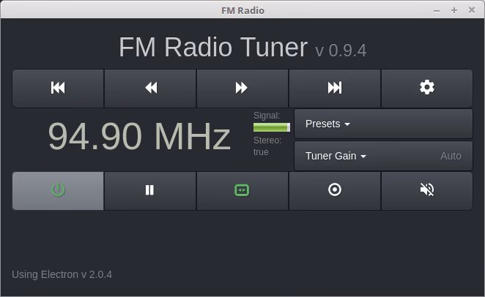
Task: Seek forward with the fast-forward button
Action: (x=242, y=89)
